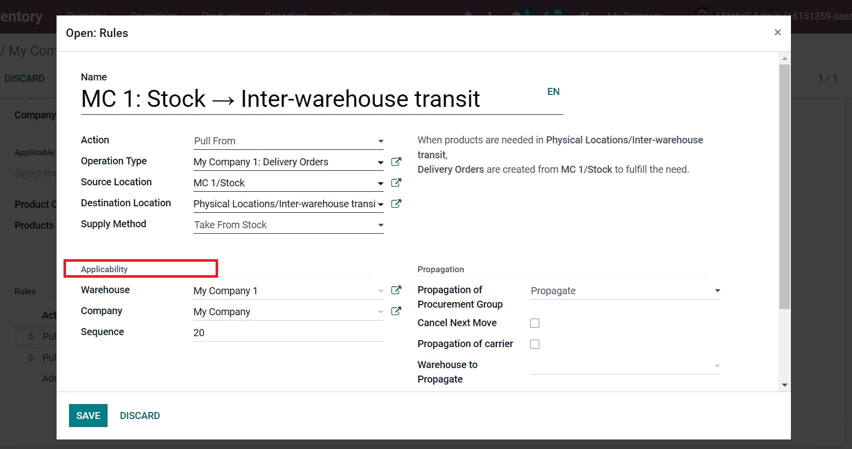Open external link for Destination Location record
The image size is (852, 449).
(x=396, y=204)
